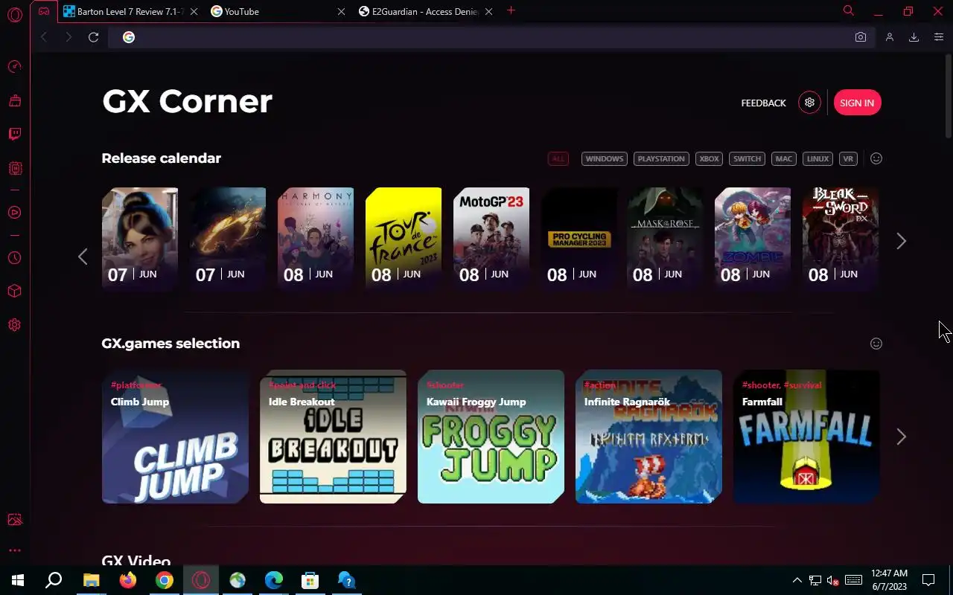Open Firefox from the taskbar

tap(128, 580)
